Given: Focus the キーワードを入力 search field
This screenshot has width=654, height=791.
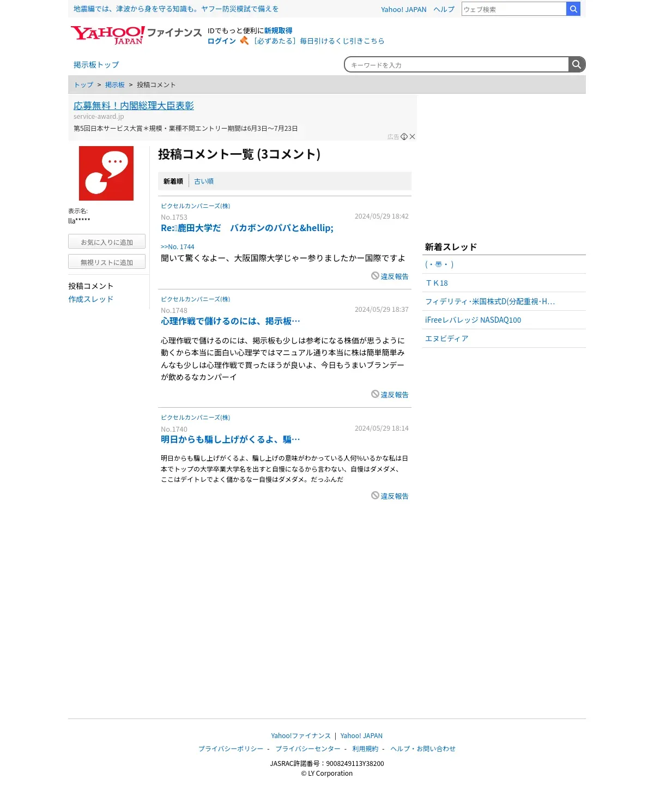Looking at the screenshot, I should pyautogui.click(x=457, y=64).
